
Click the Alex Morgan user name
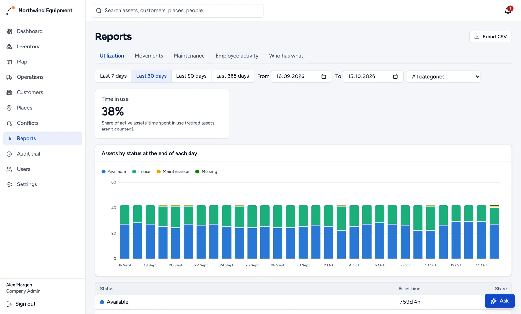(19, 285)
